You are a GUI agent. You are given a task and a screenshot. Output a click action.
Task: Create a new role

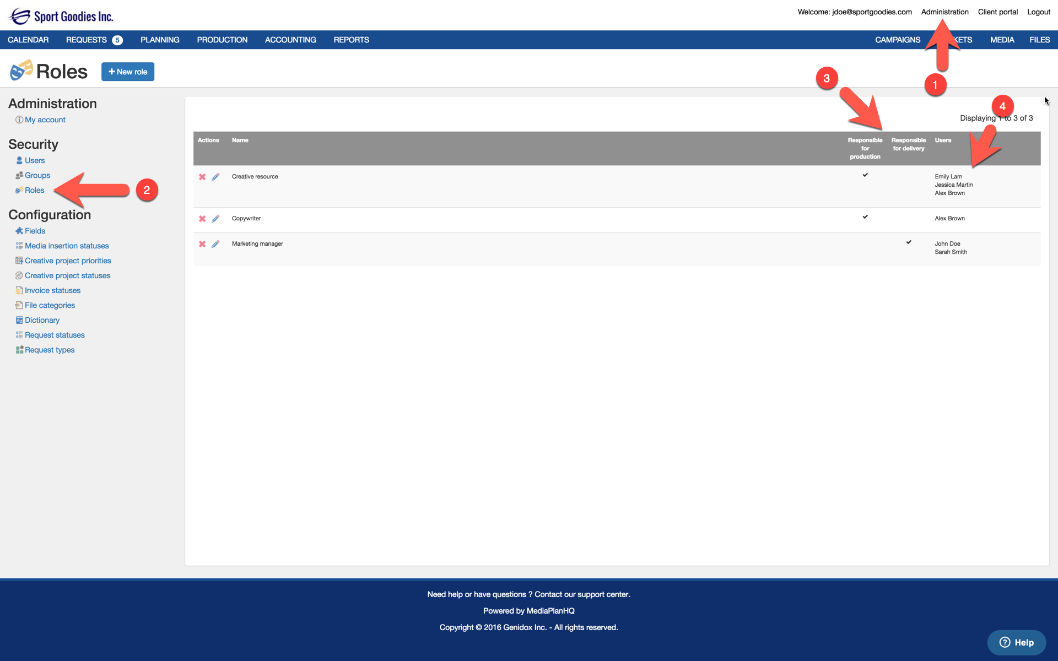pos(128,72)
